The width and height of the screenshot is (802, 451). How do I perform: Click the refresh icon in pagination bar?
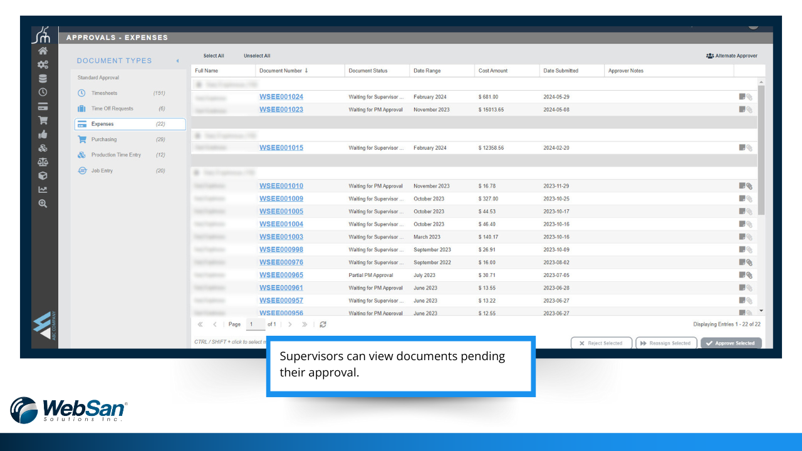(323, 324)
